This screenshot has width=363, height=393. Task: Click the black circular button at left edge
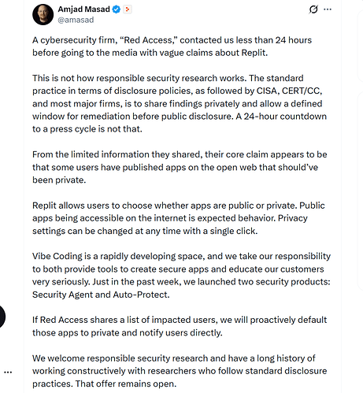click(x=2, y=317)
